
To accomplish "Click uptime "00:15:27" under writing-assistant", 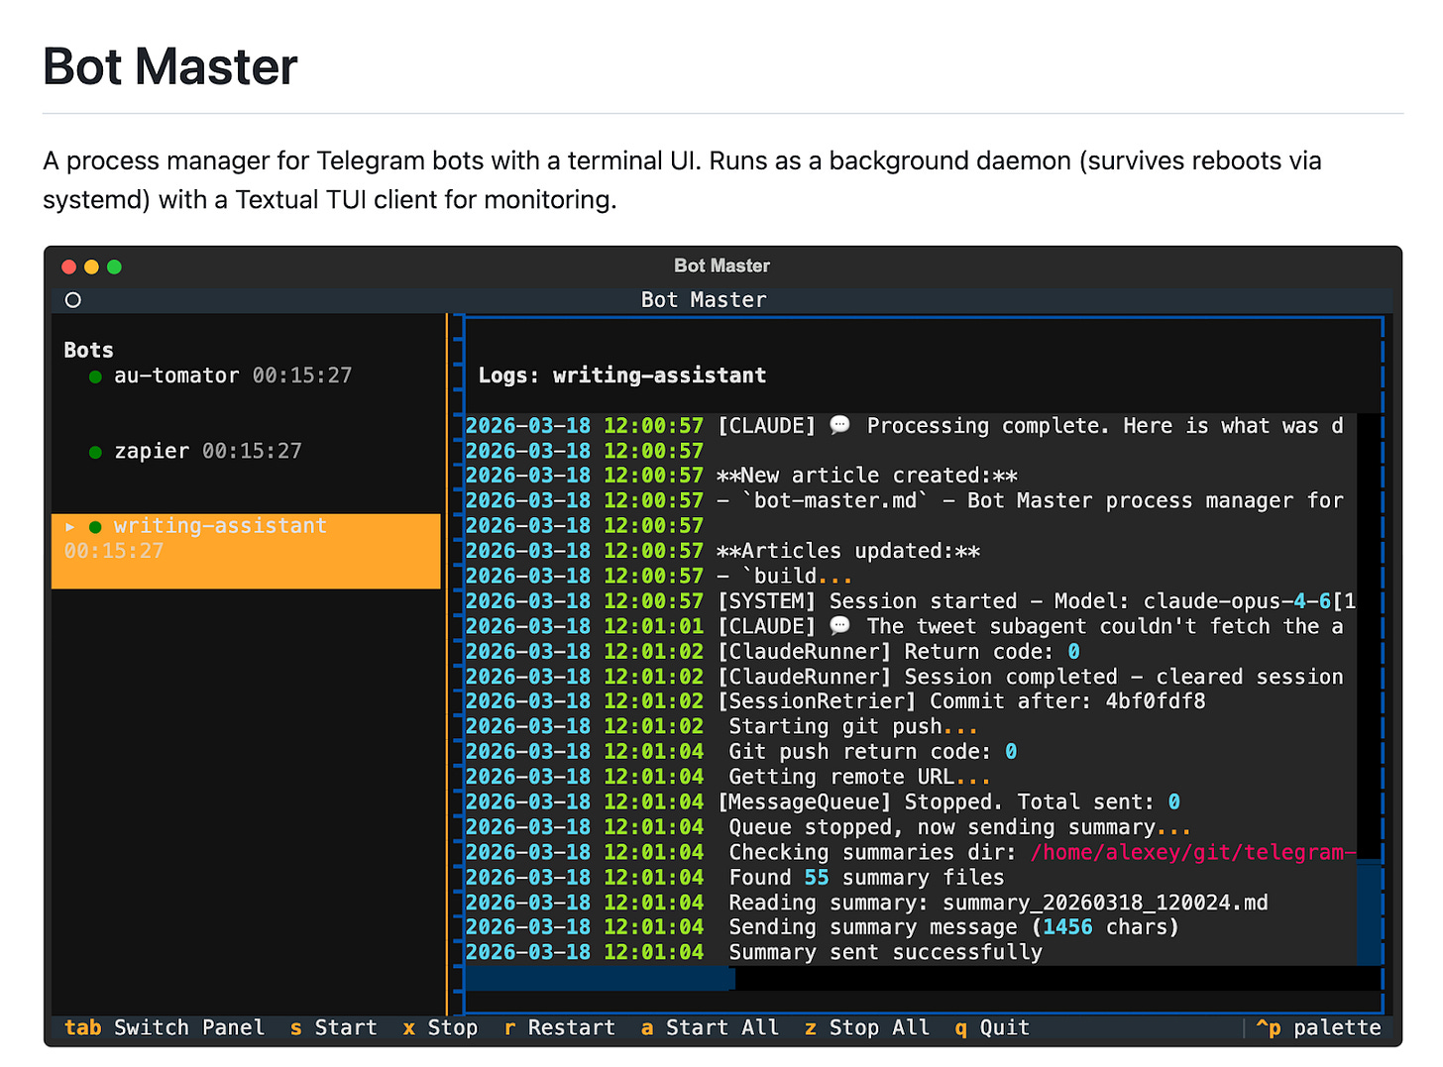I will pyautogui.click(x=114, y=551).
